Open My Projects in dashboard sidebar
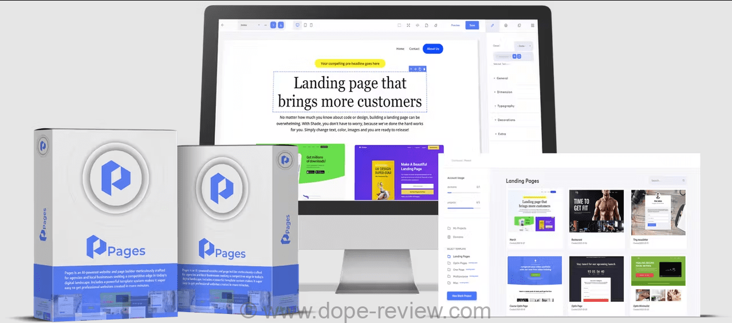Image resolution: width=732 pixels, height=323 pixels. [x=459, y=229]
